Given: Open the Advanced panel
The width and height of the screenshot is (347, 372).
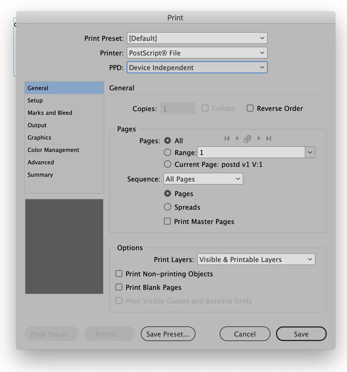Looking at the screenshot, I should [64, 162].
